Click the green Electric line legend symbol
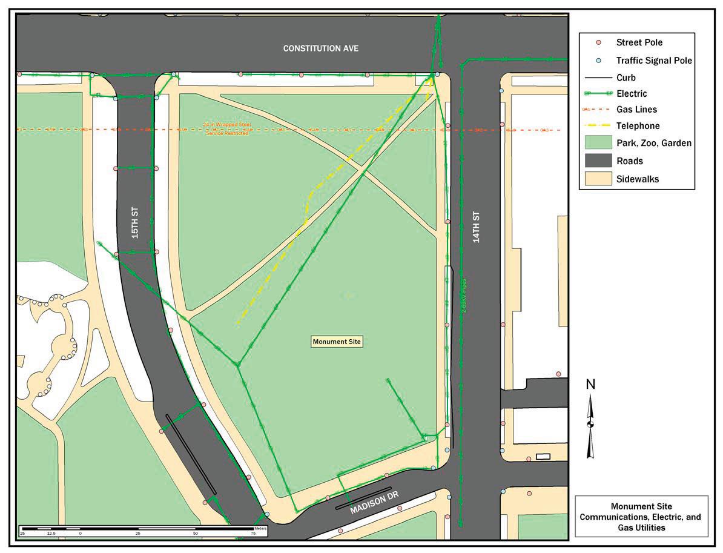This screenshot has height=553, width=723. 598,94
